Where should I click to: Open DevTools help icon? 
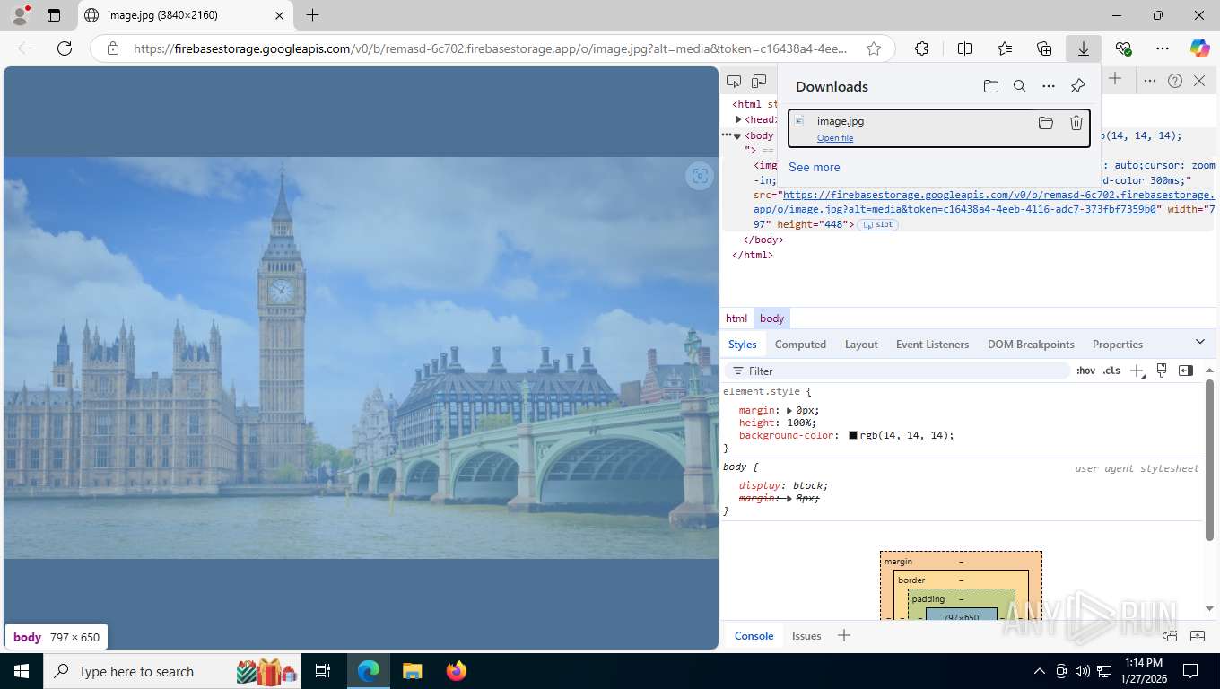click(1175, 81)
